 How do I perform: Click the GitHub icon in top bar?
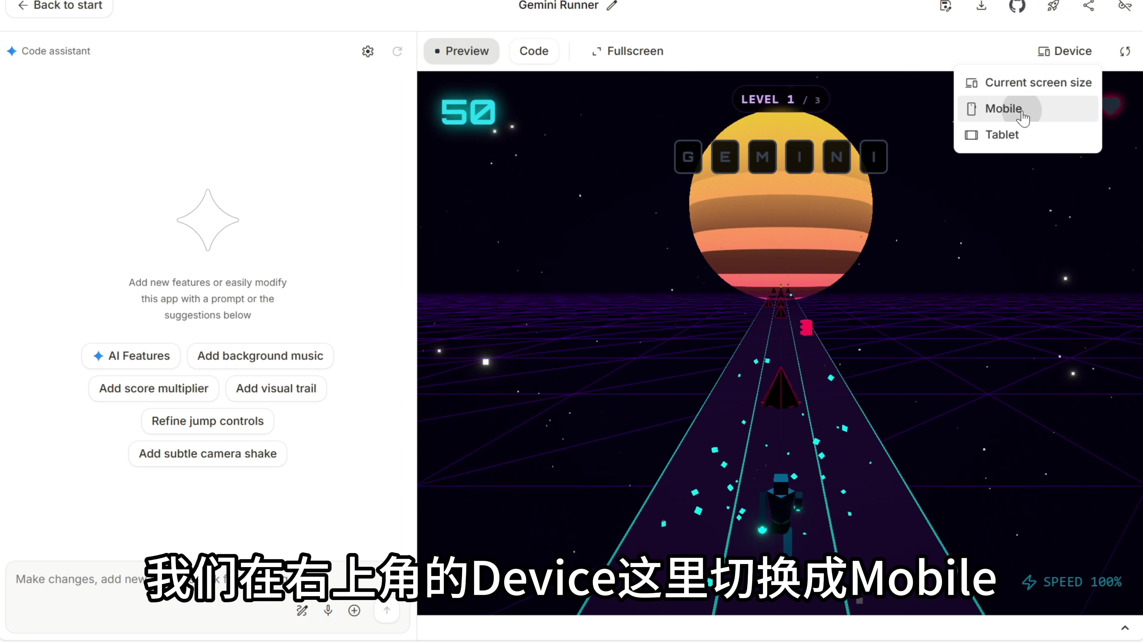pos(1017,6)
